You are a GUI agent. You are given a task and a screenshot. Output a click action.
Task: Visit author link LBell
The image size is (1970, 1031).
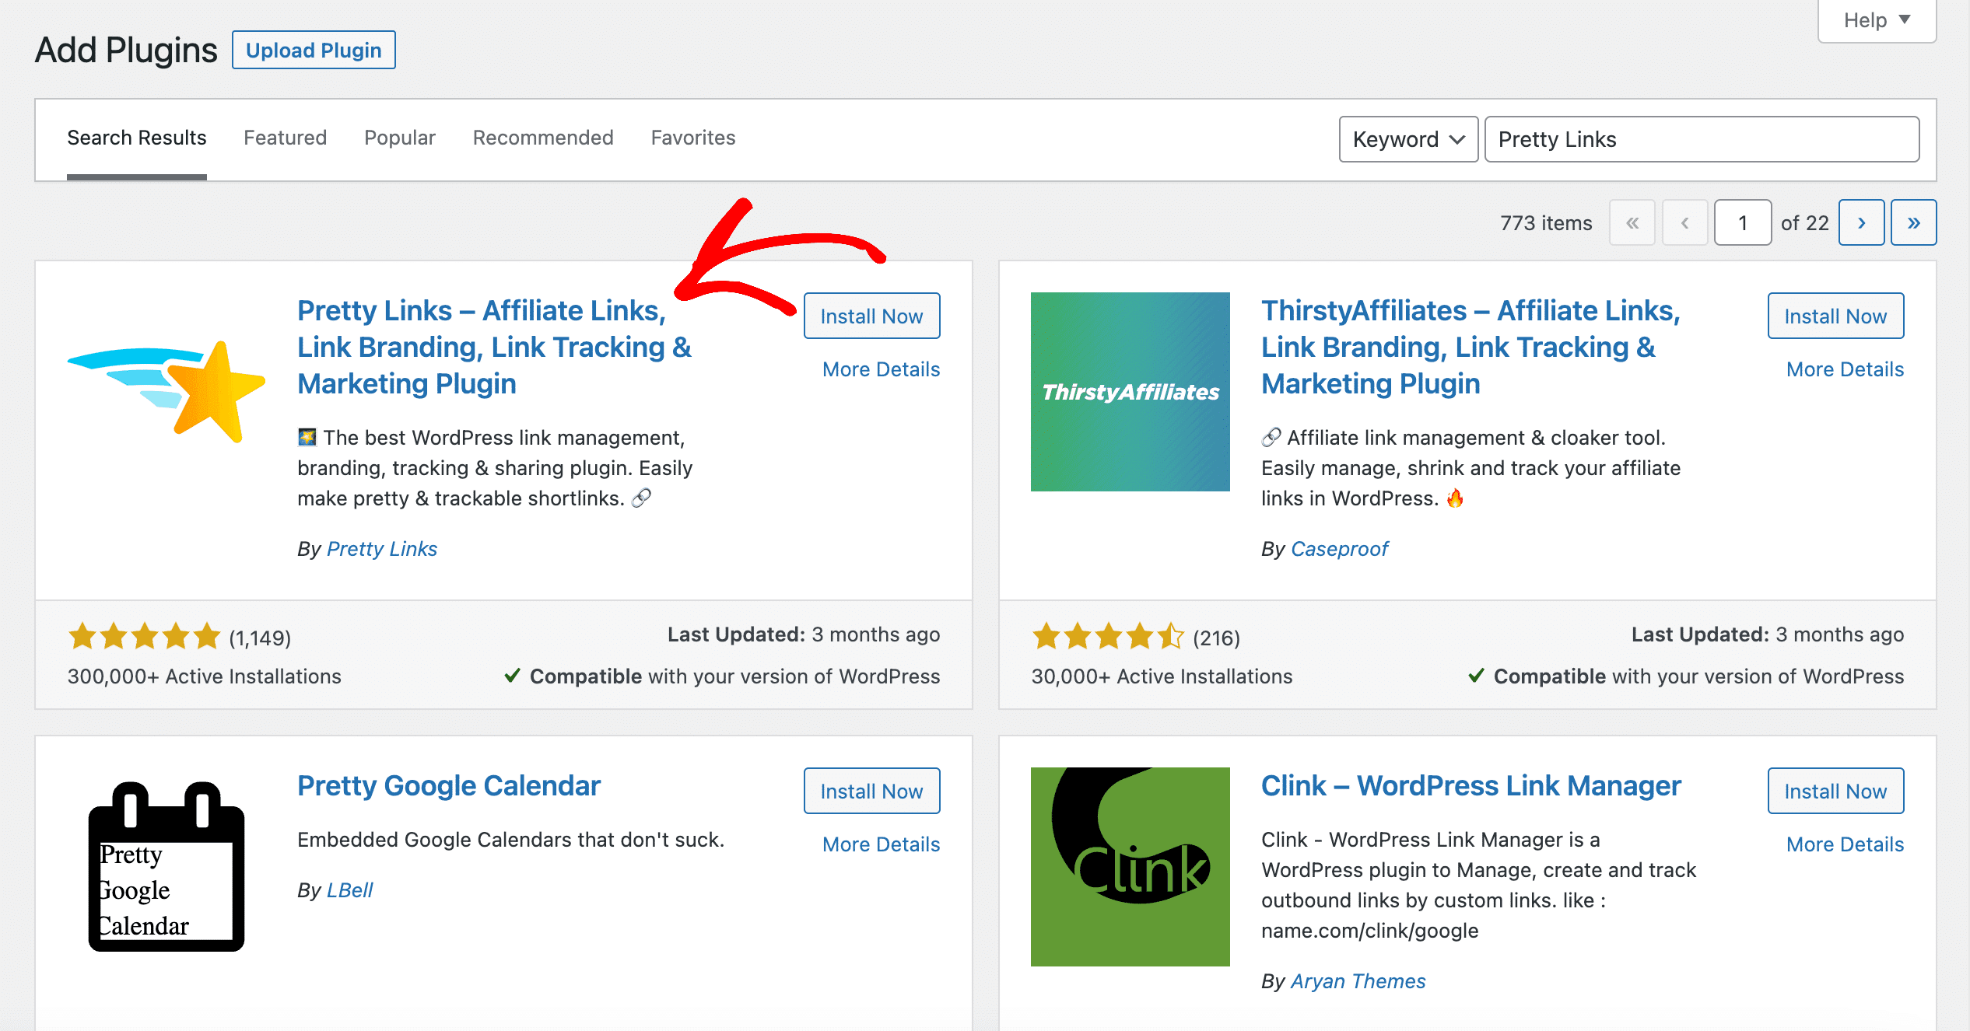[x=350, y=890]
